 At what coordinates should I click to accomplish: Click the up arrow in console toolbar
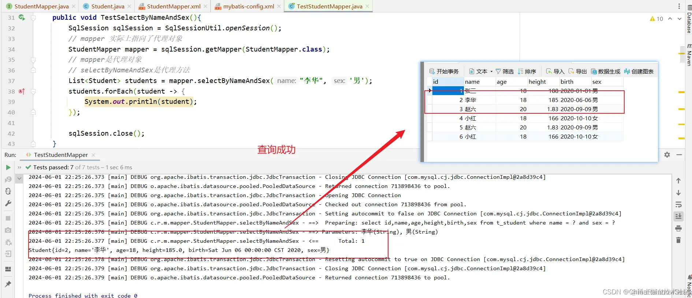[x=678, y=181]
